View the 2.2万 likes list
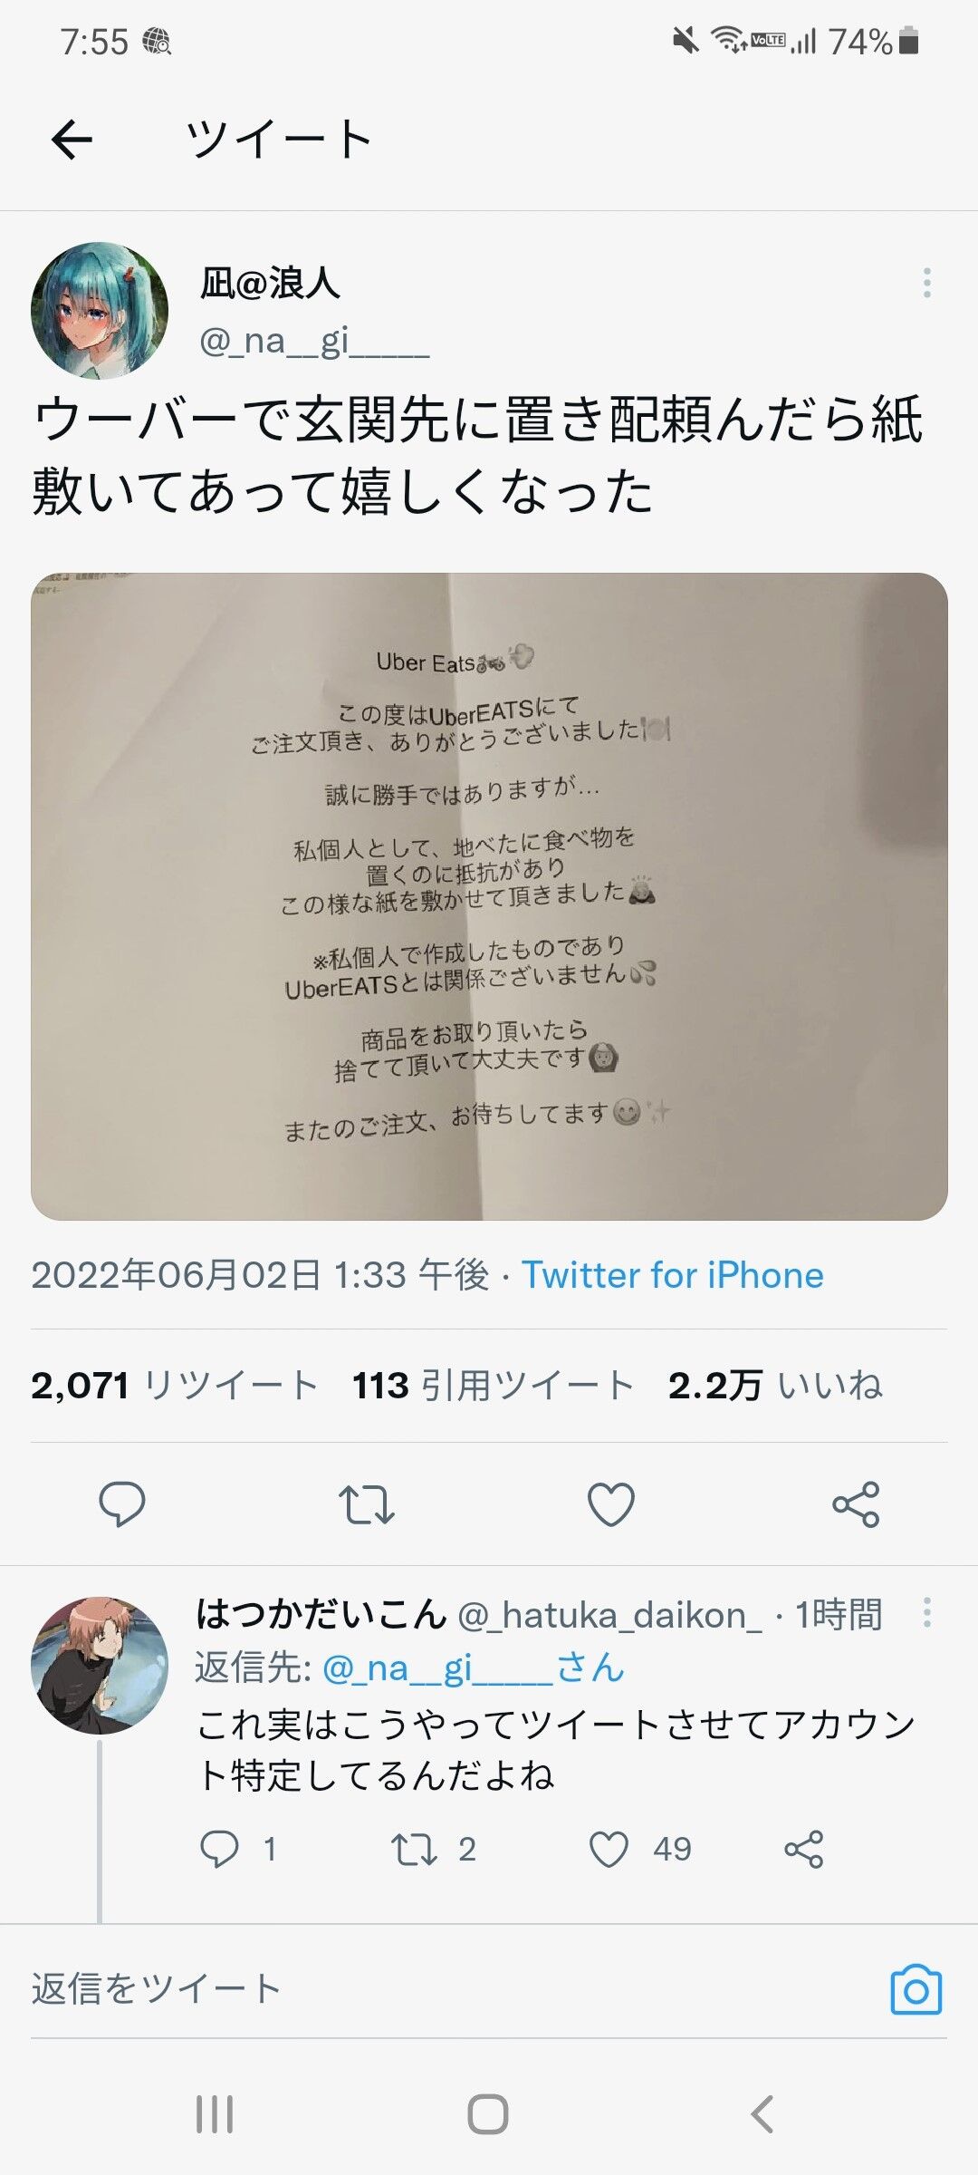The height and width of the screenshot is (2175, 978). [775, 1386]
